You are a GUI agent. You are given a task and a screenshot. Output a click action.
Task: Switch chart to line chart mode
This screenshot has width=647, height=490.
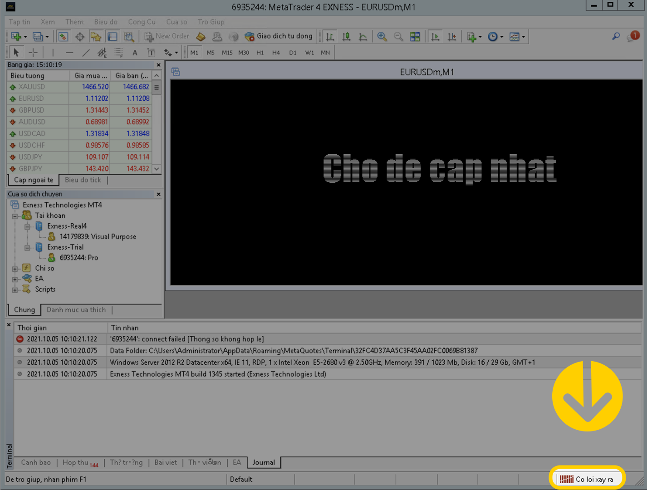(x=363, y=36)
